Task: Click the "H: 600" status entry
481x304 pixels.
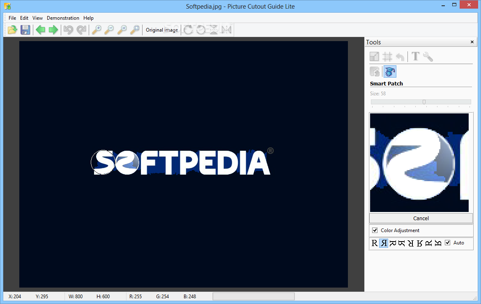Action: point(103,296)
